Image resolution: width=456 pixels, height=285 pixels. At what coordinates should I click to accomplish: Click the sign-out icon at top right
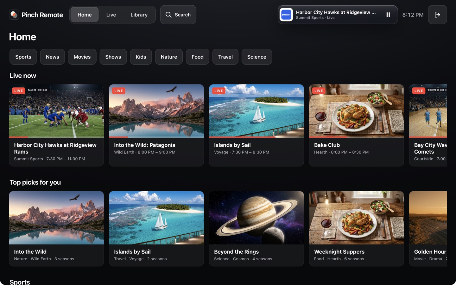pyautogui.click(x=437, y=15)
